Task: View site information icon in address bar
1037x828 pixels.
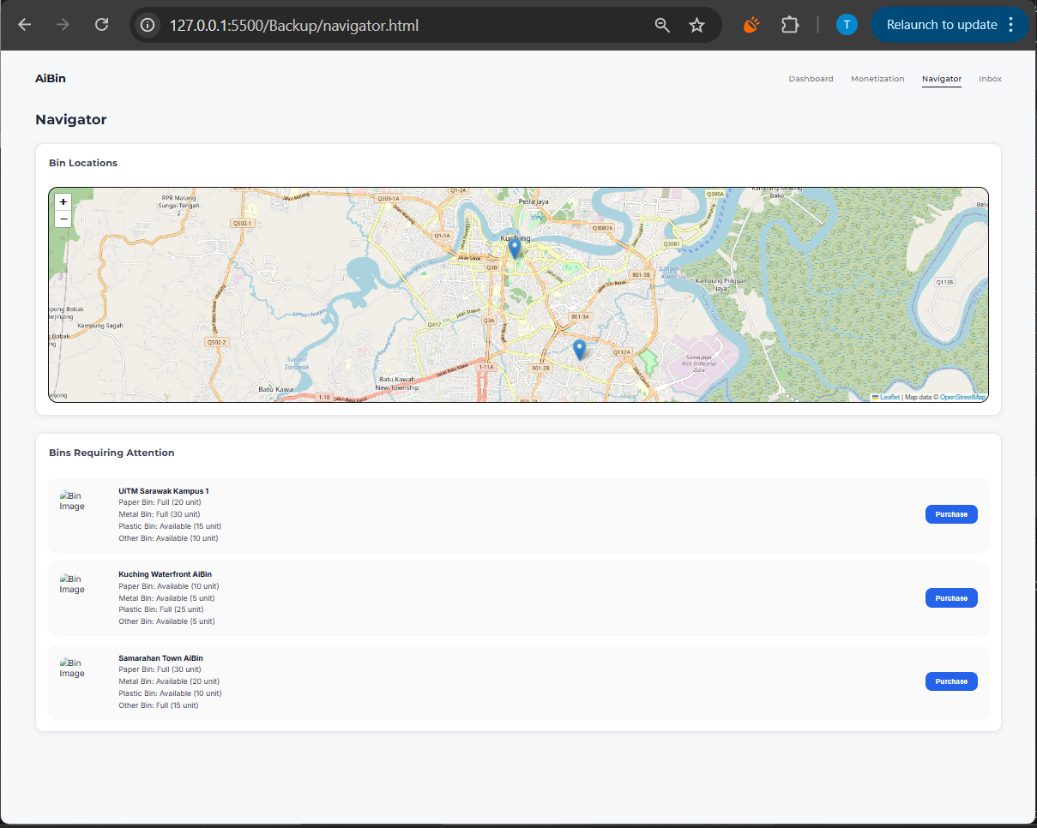Action: (148, 25)
